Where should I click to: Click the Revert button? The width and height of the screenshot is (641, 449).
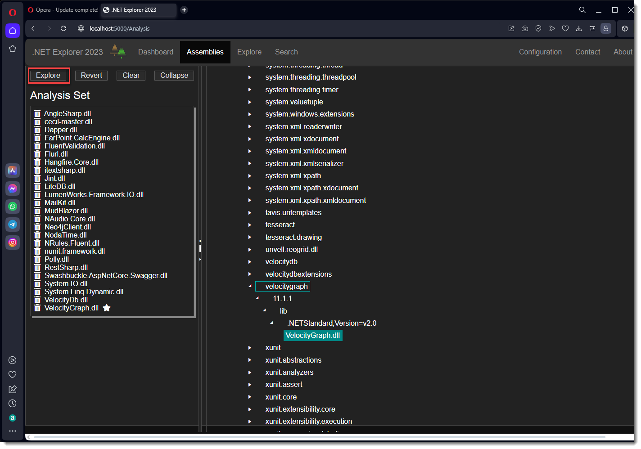coord(91,75)
